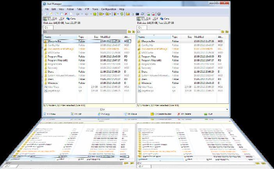Open the File menu
Viewport: 274px width, 169px height.
(47, 9)
